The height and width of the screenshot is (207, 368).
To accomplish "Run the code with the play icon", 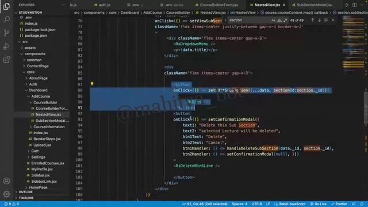I will pos(347,5).
